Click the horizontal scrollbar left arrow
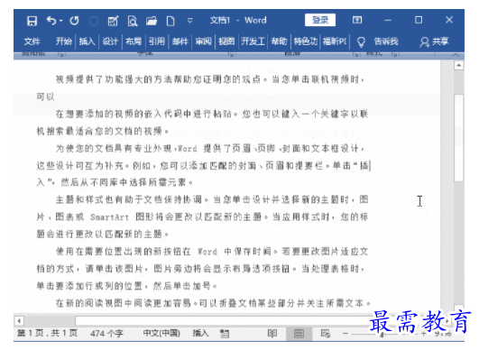The image size is (479, 350). point(19,320)
